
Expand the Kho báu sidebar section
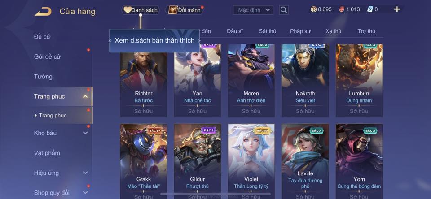tap(85, 133)
